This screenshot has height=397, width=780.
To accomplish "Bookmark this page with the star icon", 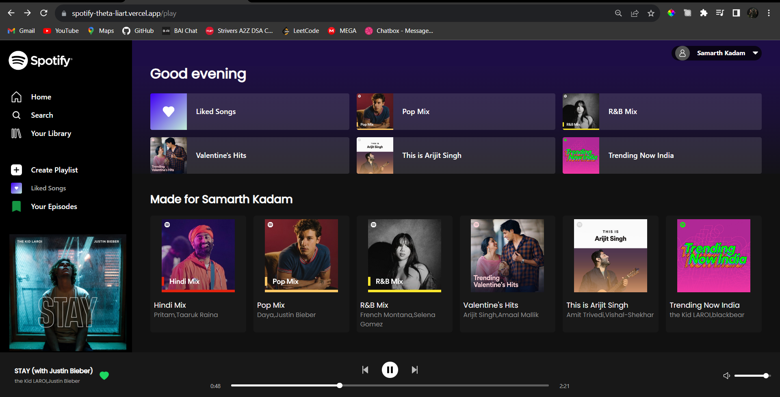I will 651,13.
